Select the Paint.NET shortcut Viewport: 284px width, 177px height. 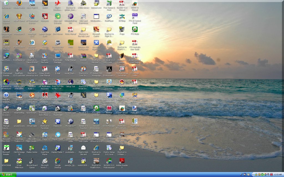135,108
